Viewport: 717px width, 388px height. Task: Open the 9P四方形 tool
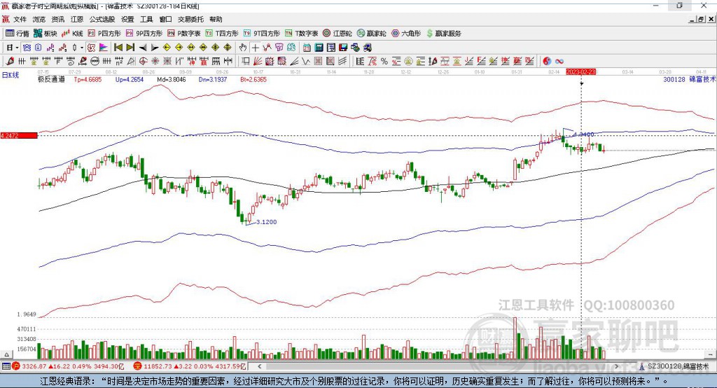tap(144, 34)
